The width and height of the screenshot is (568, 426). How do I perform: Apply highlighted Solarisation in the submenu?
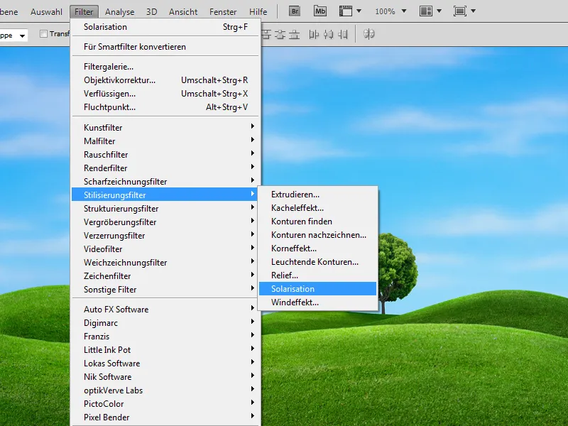click(317, 289)
